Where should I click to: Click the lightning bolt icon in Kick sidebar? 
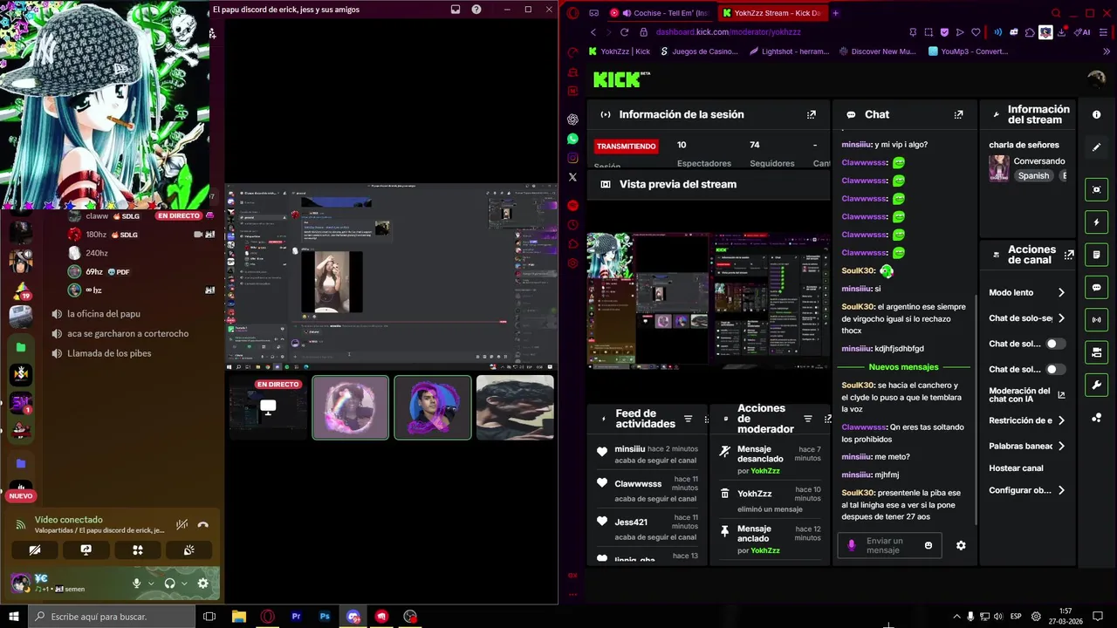point(1096,222)
